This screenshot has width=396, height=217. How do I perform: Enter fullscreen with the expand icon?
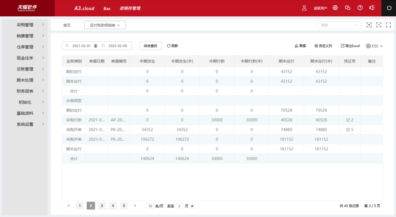[388, 25]
